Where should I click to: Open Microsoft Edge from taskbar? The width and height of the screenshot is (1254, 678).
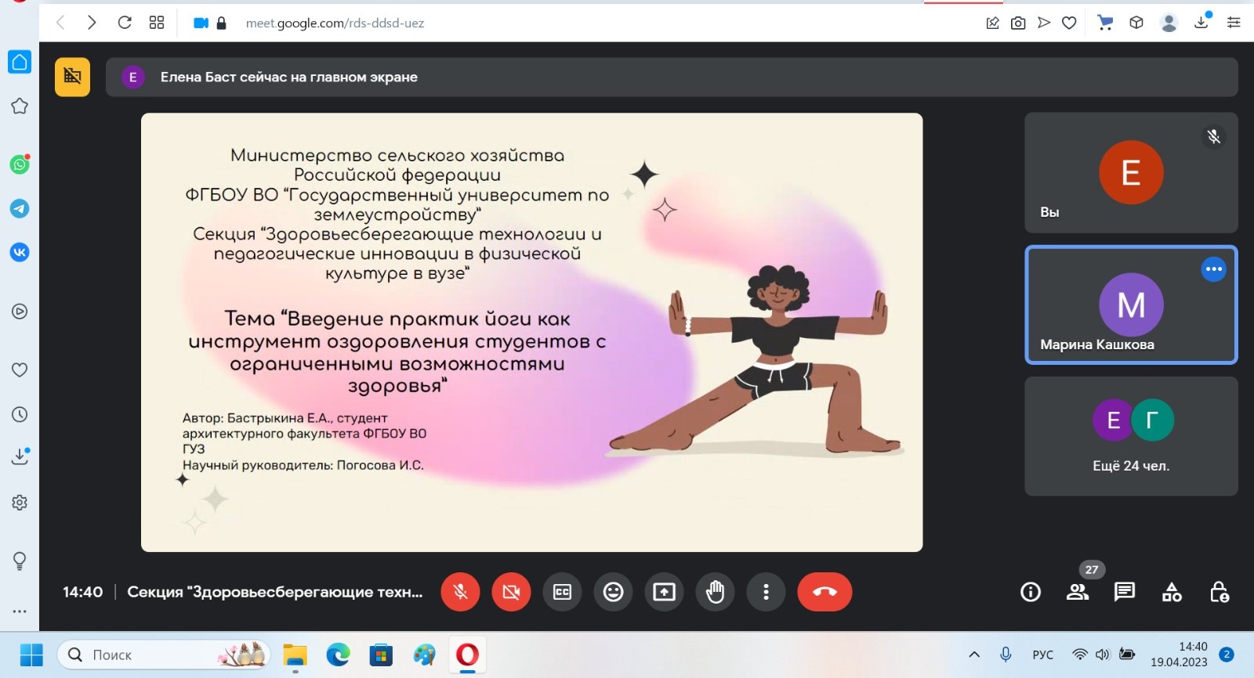coord(338,655)
